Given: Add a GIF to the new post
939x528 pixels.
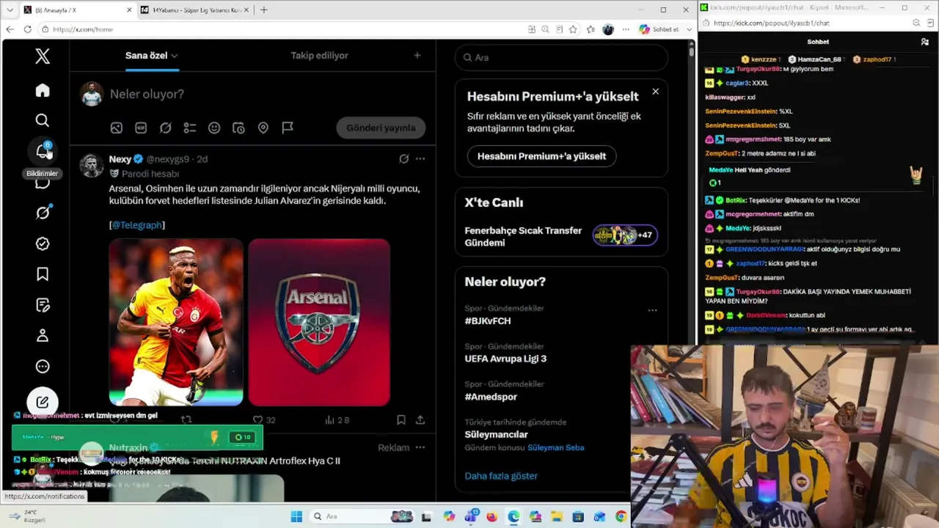Looking at the screenshot, I should point(141,128).
